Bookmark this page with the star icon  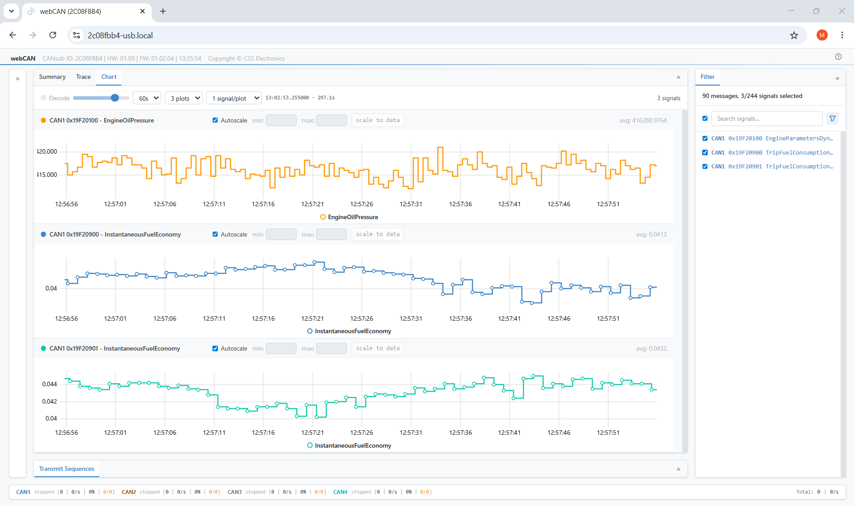[794, 35]
